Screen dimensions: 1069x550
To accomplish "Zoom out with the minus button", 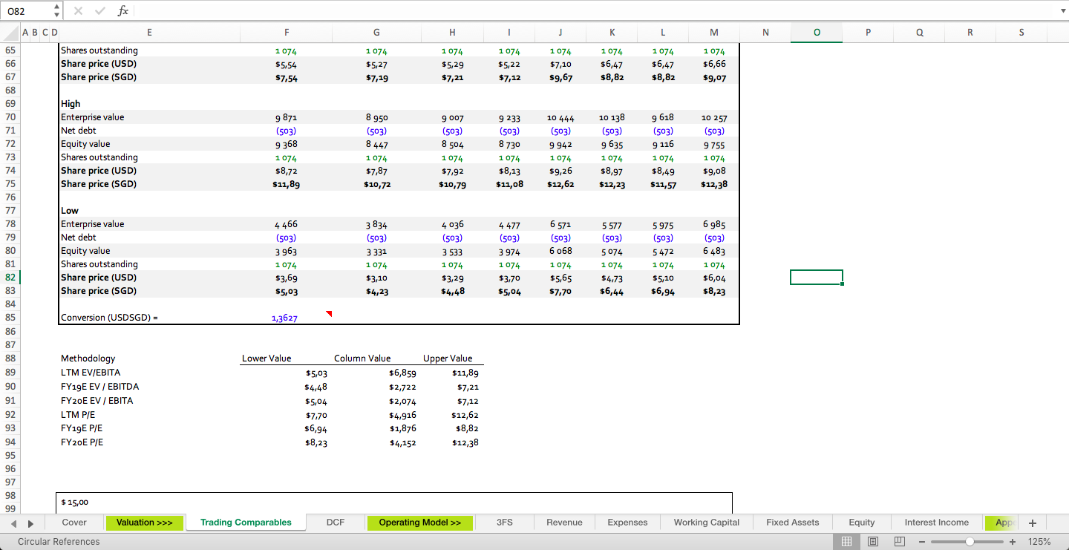I will 922,542.
